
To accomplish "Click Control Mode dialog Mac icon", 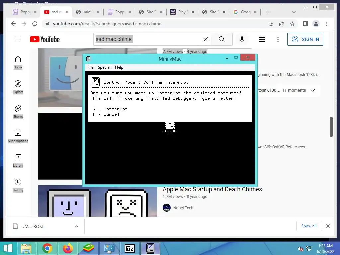I will [x=95, y=82].
